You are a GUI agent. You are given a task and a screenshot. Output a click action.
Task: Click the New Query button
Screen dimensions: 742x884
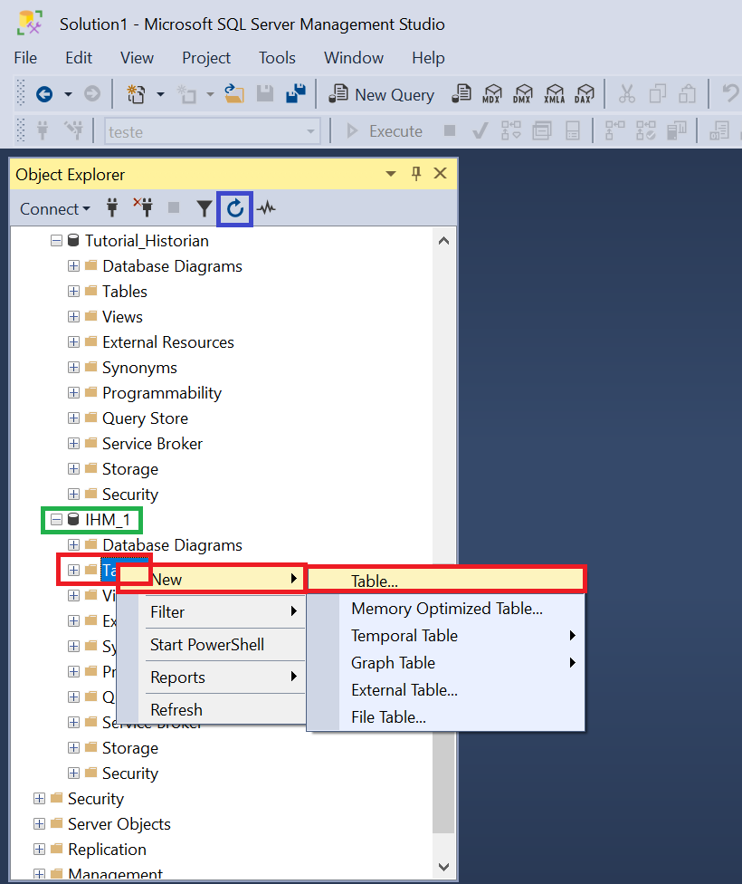382,95
